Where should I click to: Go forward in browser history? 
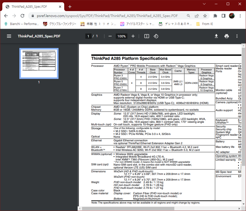(14, 16)
